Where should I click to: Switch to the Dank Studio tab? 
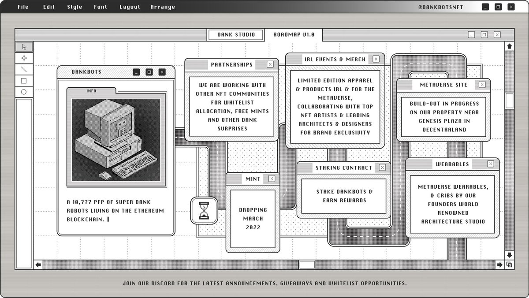236,35
